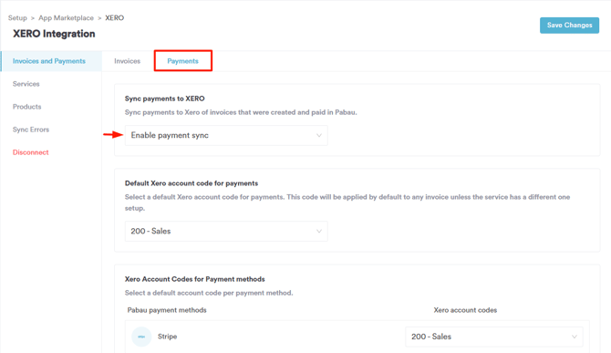Image resolution: width=611 pixels, height=353 pixels.
Task: Go to the Services sidebar section
Action: [26, 84]
